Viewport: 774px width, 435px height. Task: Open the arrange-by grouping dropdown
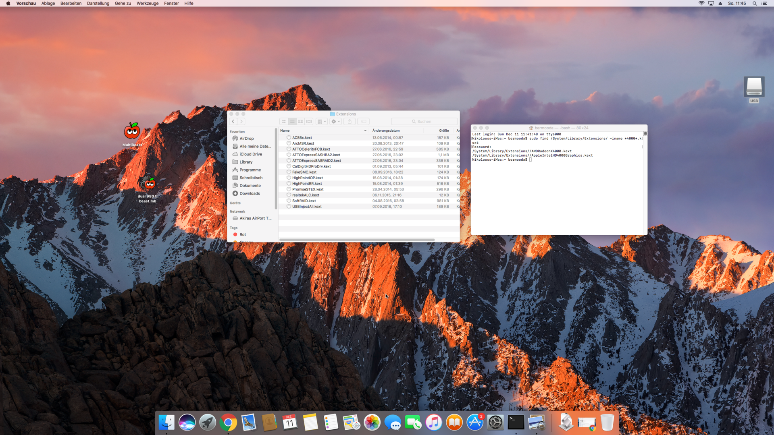click(x=322, y=121)
